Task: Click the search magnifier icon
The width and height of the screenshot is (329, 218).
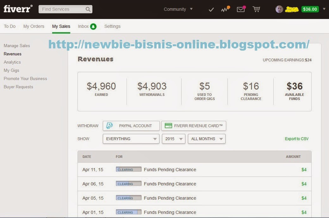Action: pyautogui.click(x=88, y=9)
